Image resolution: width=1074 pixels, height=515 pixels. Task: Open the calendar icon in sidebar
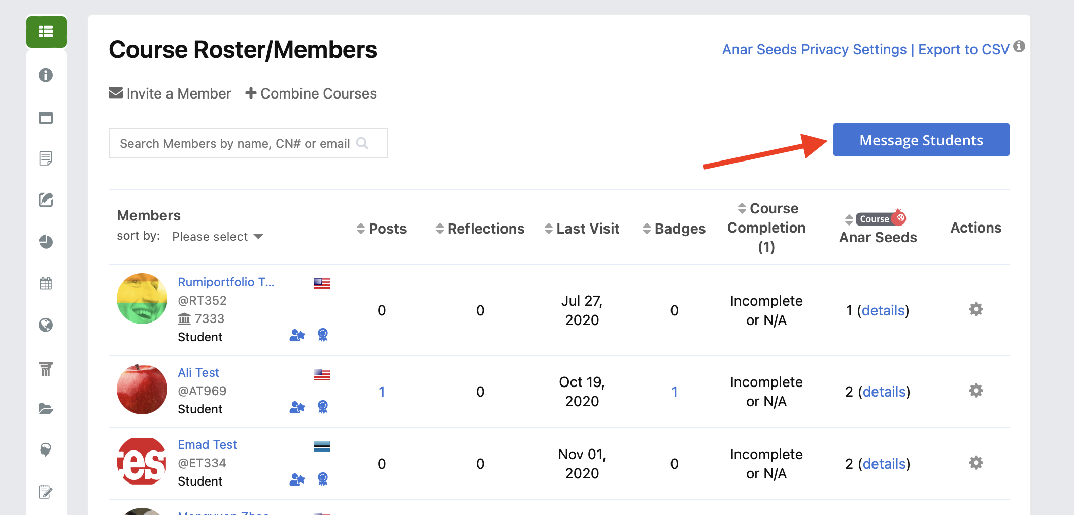(46, 283)
